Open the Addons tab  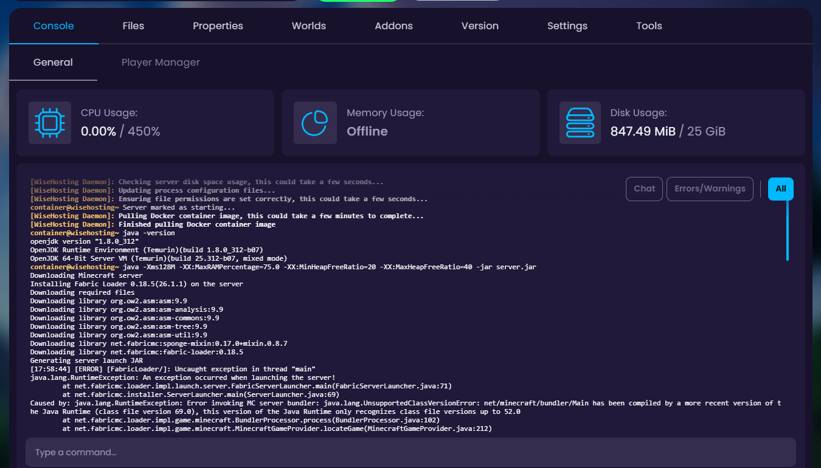coord(393,26)
